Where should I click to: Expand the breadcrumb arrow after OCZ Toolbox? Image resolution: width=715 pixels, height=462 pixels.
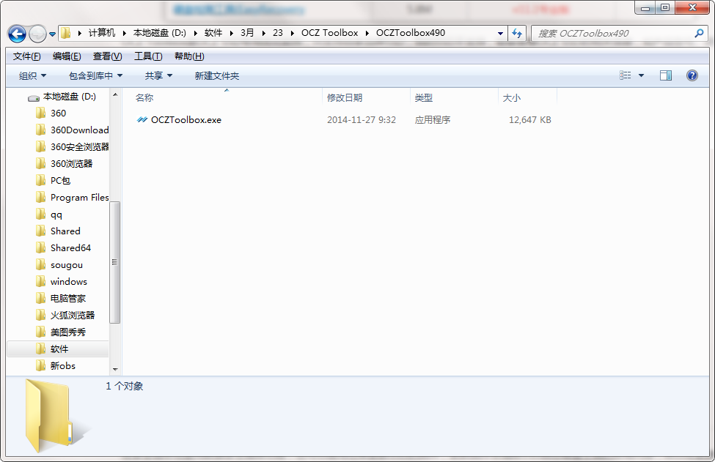(367, 33)
